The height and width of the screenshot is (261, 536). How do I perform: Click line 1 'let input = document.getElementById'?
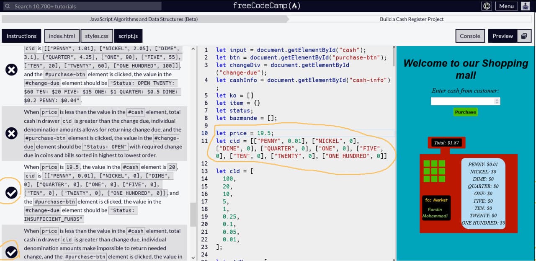[291, 50]
